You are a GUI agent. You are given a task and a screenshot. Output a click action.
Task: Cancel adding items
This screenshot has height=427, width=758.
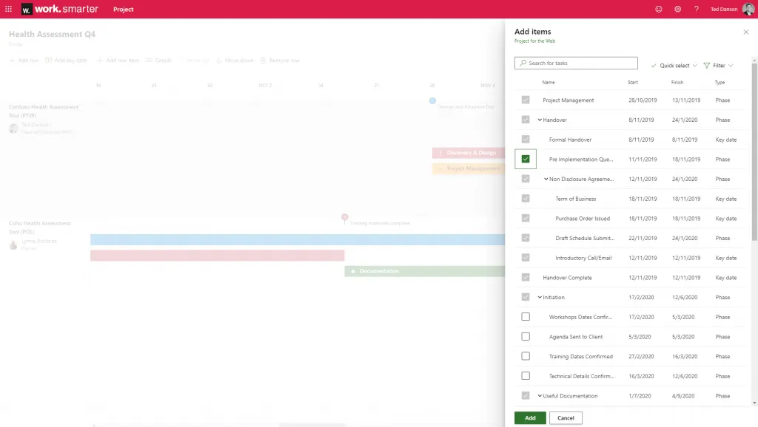[x=565, y=417]
